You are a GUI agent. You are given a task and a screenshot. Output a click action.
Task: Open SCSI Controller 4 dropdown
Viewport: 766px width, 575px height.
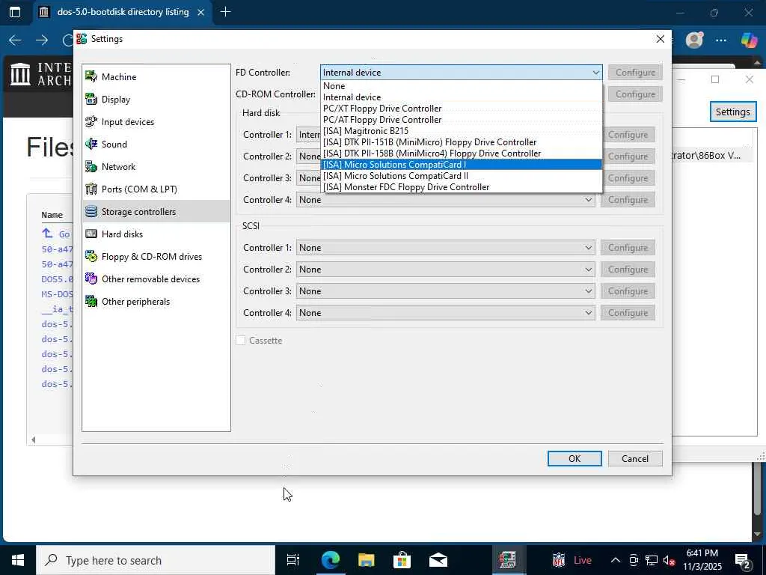[445, 312]
